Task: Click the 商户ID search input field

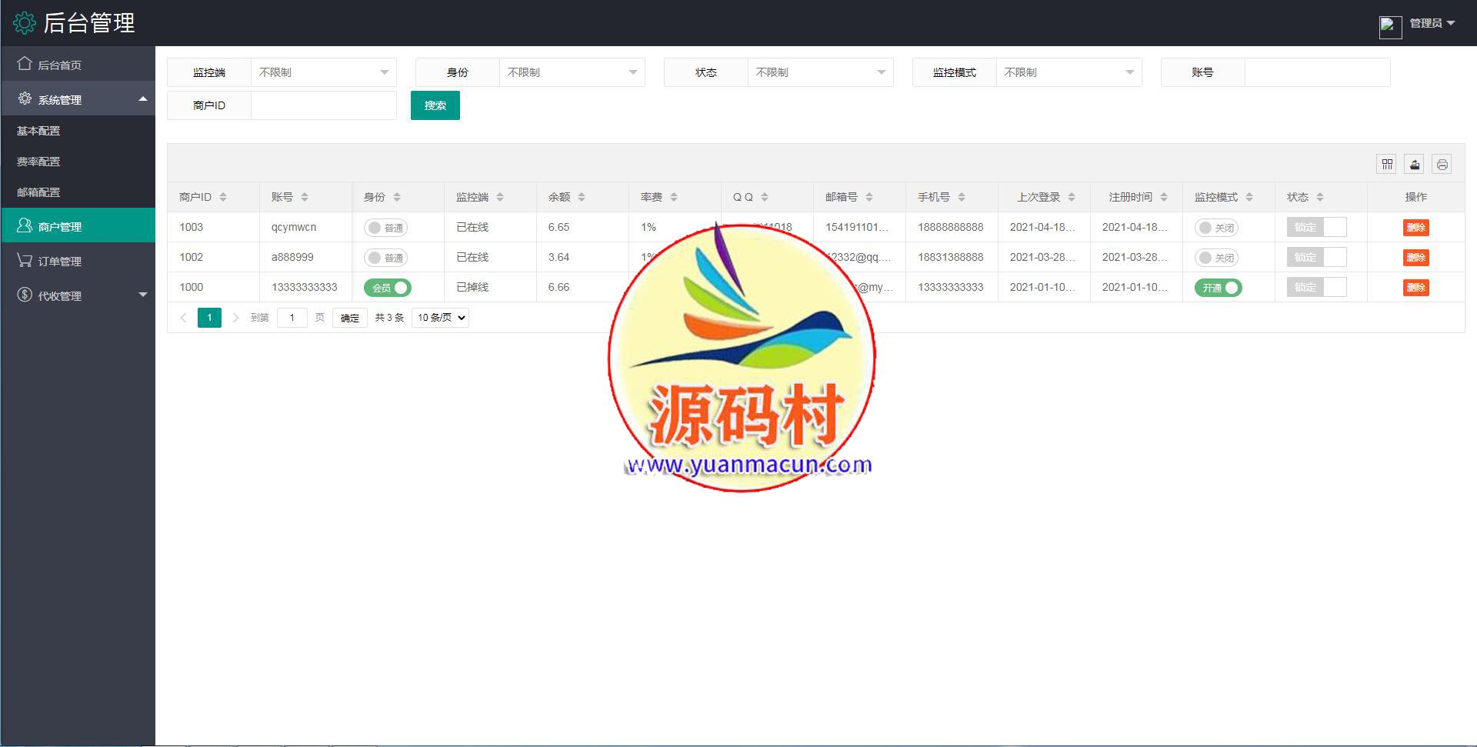Action: pyautogui.click(x=323, y=105)
